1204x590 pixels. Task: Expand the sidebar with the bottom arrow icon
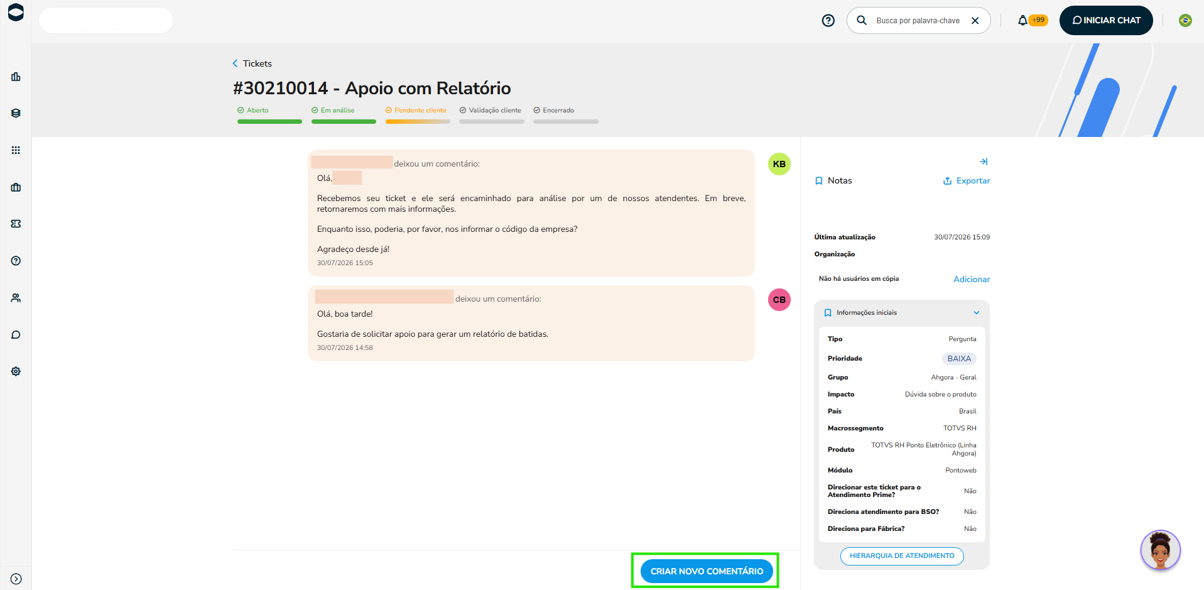[16, 579]
